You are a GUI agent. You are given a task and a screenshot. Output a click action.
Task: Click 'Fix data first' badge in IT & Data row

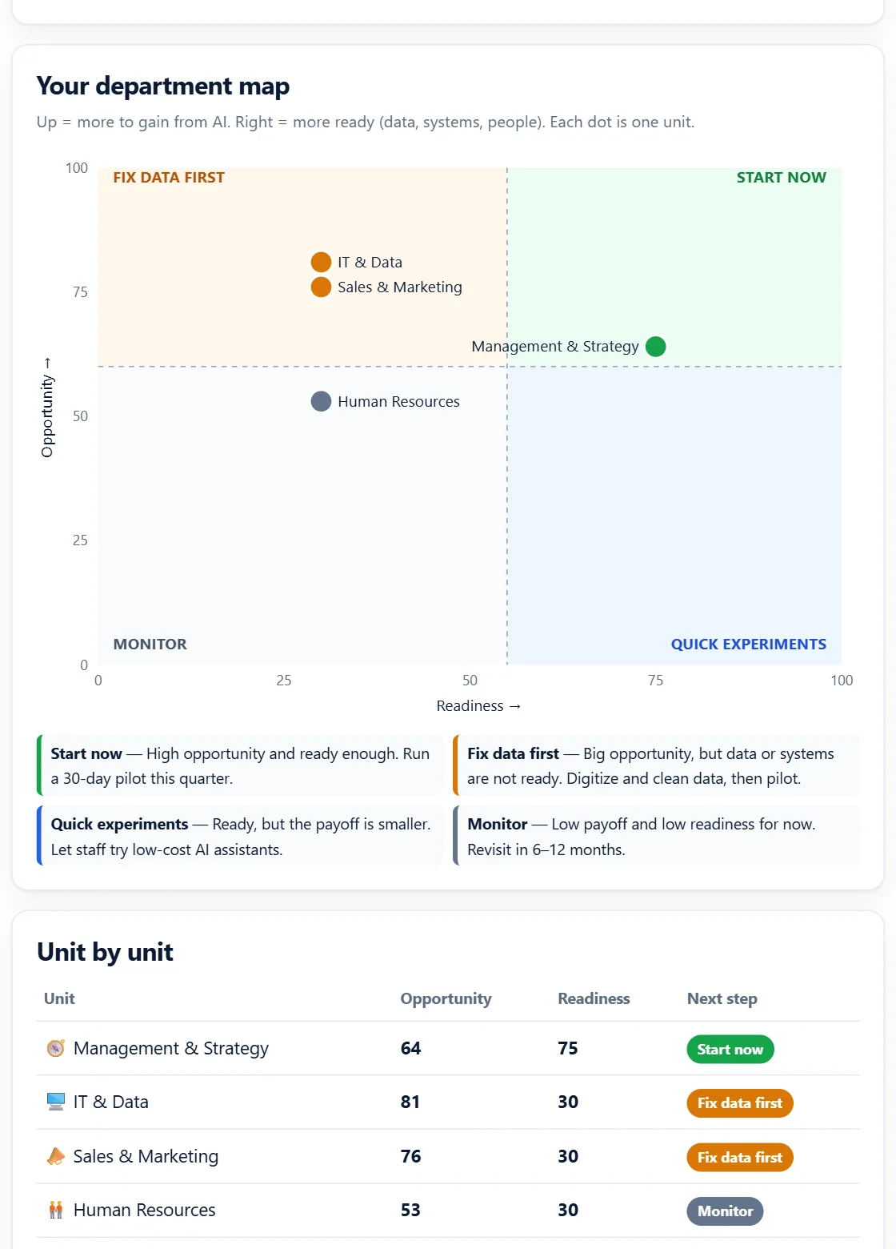pos(740,1102)
